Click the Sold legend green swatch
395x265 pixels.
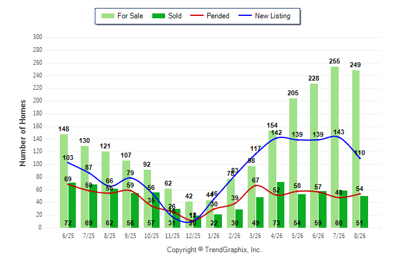[159, 16]
